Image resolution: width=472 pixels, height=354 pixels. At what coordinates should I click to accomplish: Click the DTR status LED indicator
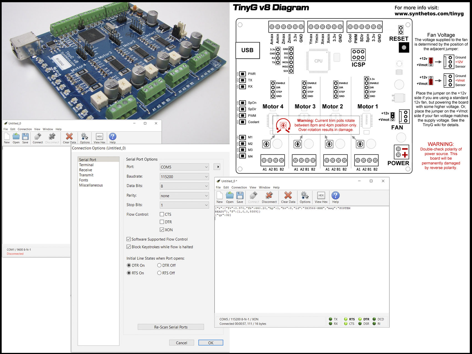[x=360, y=319]
